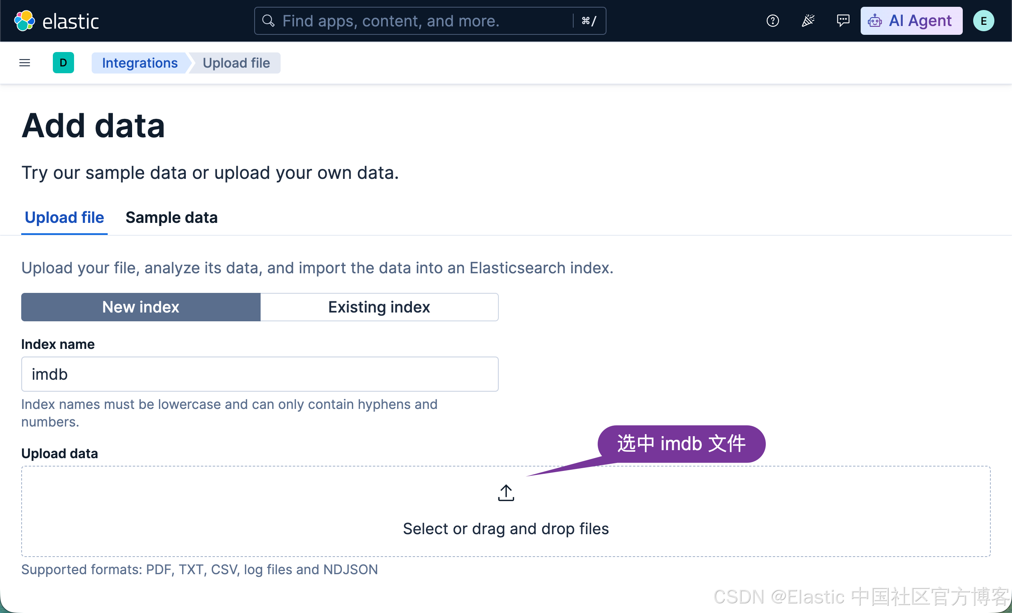
Task: Click the Find apps search bar
Action: pyautogui.click(x=430, y=21)
